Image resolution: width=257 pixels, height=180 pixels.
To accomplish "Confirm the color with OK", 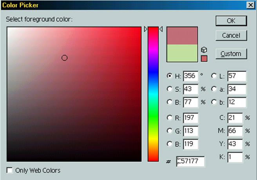I will tap(231, 21).
